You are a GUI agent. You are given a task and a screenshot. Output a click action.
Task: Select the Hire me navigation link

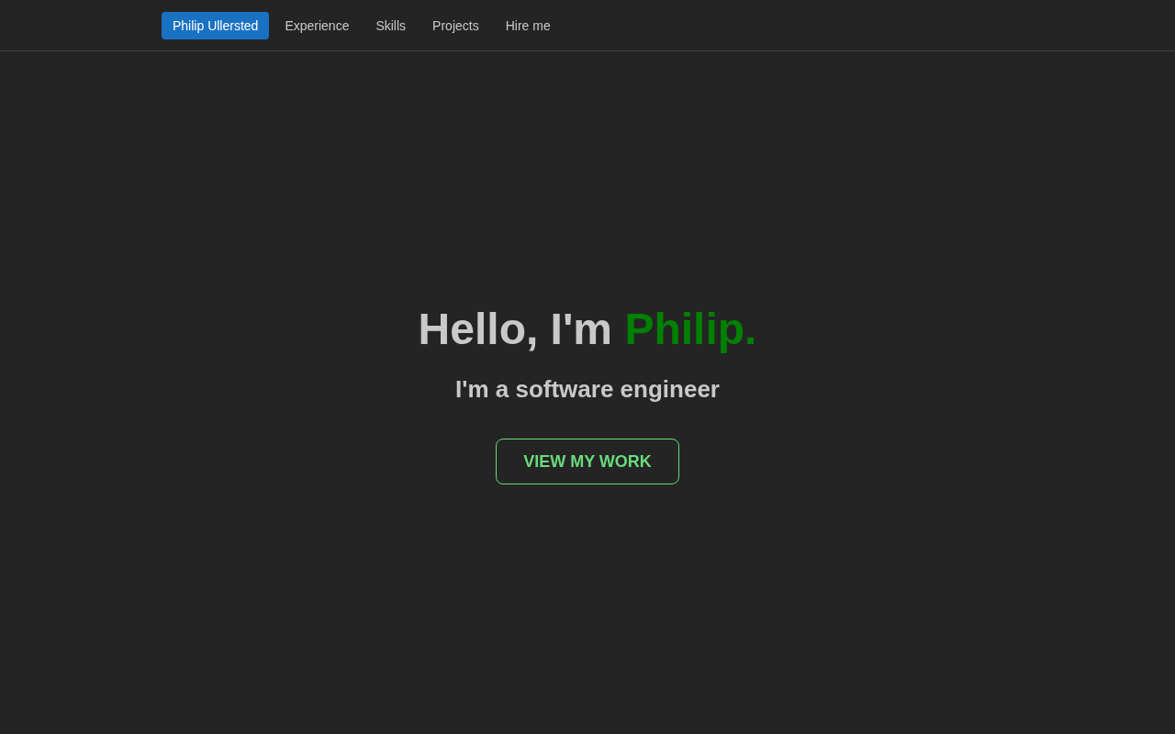coord(528,26)
